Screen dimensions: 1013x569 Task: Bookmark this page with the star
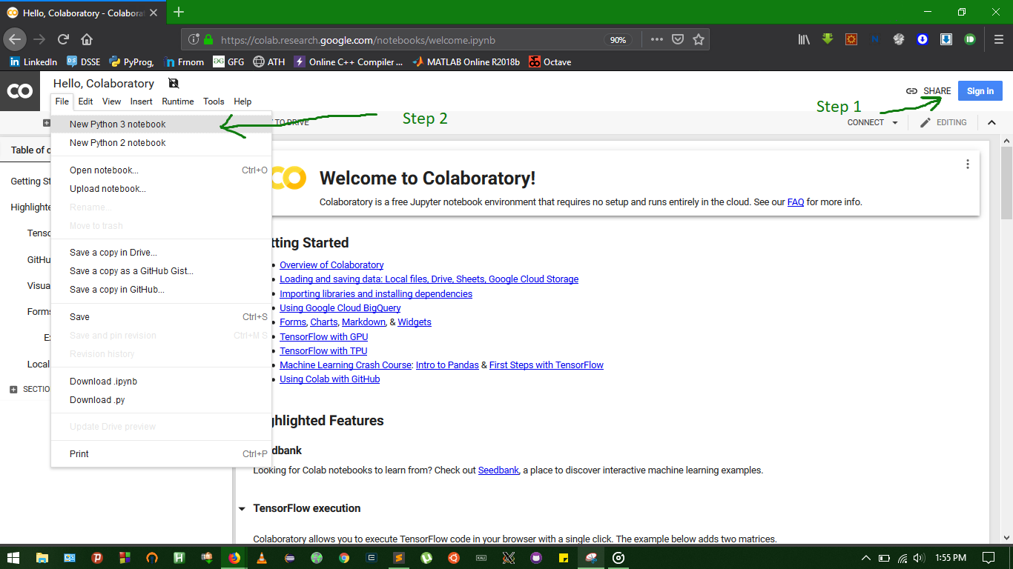(698, 39)
